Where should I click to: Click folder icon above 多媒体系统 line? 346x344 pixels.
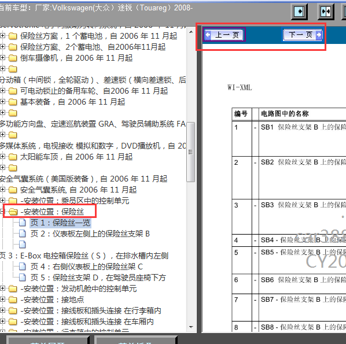pyautogui.click(x=13, y=135)
